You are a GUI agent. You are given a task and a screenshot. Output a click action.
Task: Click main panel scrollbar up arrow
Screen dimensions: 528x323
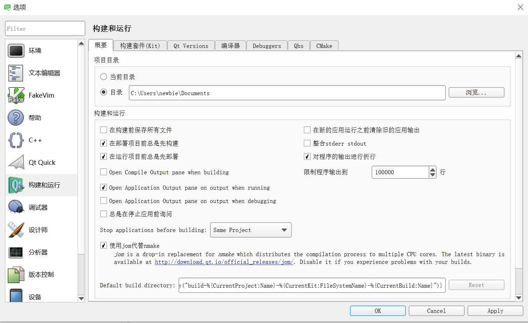(519, 56)
